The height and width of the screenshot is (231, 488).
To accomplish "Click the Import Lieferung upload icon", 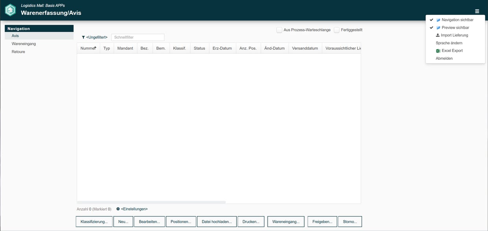I will pyautogui.click(x=438, y=35).
